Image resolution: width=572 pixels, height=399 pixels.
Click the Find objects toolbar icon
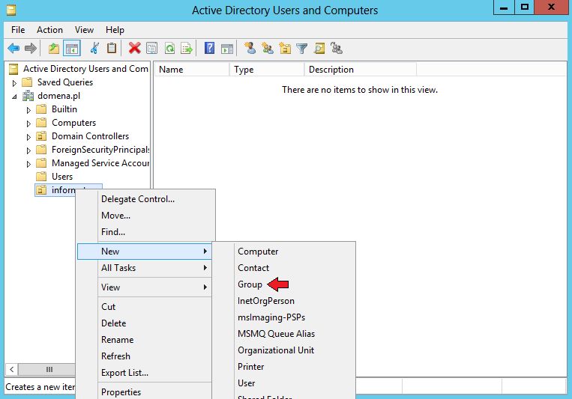pyautogui.click(x=319, y=48)
